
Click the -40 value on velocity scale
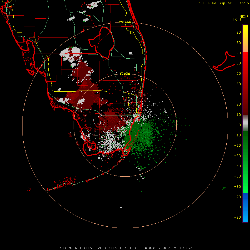[237, 166]
